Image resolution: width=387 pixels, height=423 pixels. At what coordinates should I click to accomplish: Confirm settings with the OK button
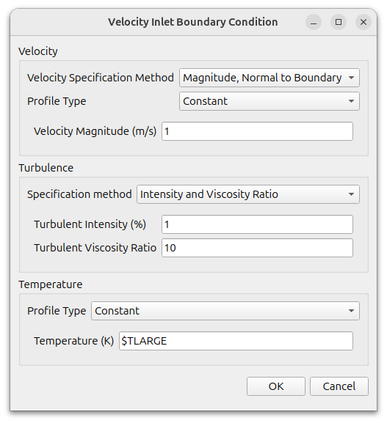coord(276,386)
